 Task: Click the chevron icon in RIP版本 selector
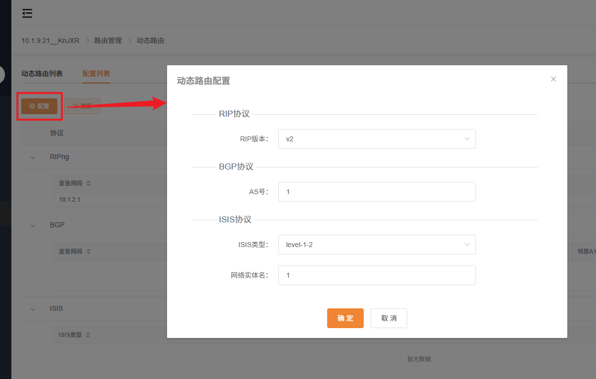click(x=467, y=139)
